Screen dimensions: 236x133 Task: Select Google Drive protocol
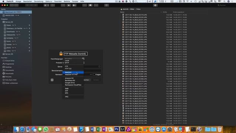(73, 83)
